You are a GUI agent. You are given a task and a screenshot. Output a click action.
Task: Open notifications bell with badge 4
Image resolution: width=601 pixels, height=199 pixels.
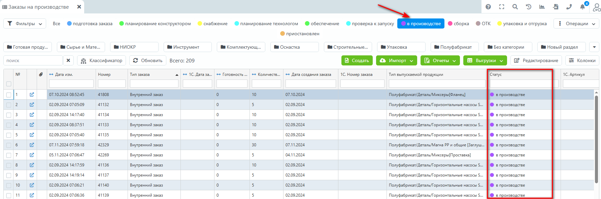click(x=582, y=7)
